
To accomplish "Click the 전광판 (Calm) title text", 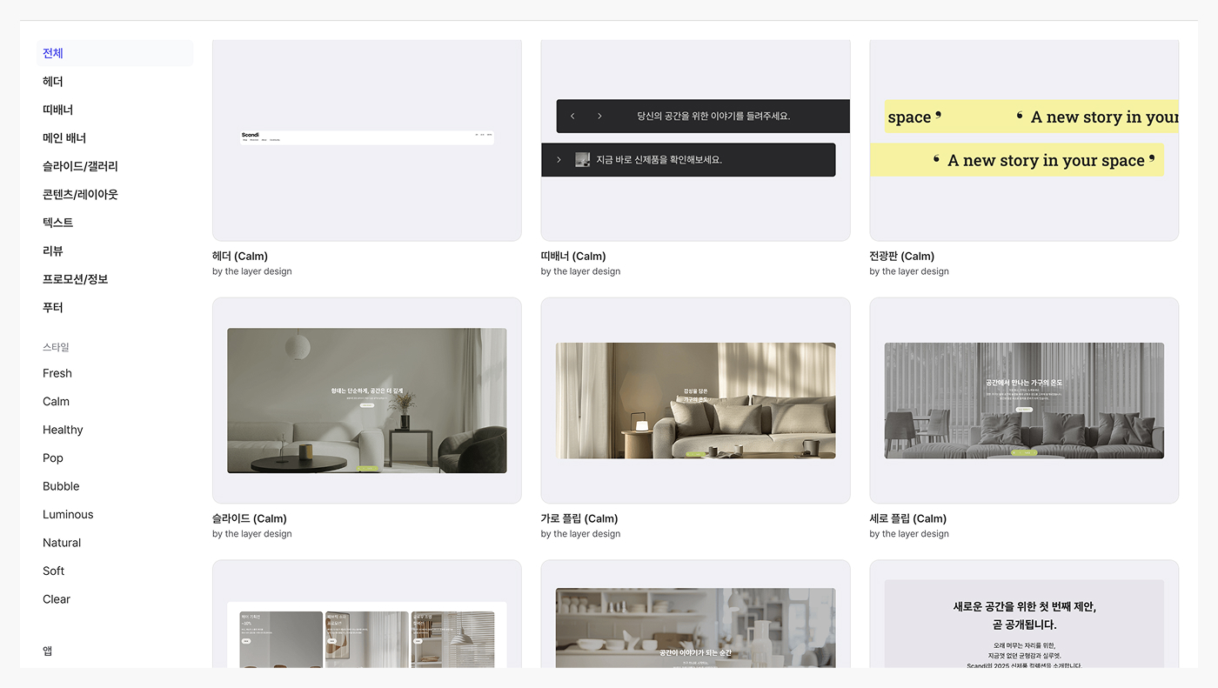I will coord(902,257).
